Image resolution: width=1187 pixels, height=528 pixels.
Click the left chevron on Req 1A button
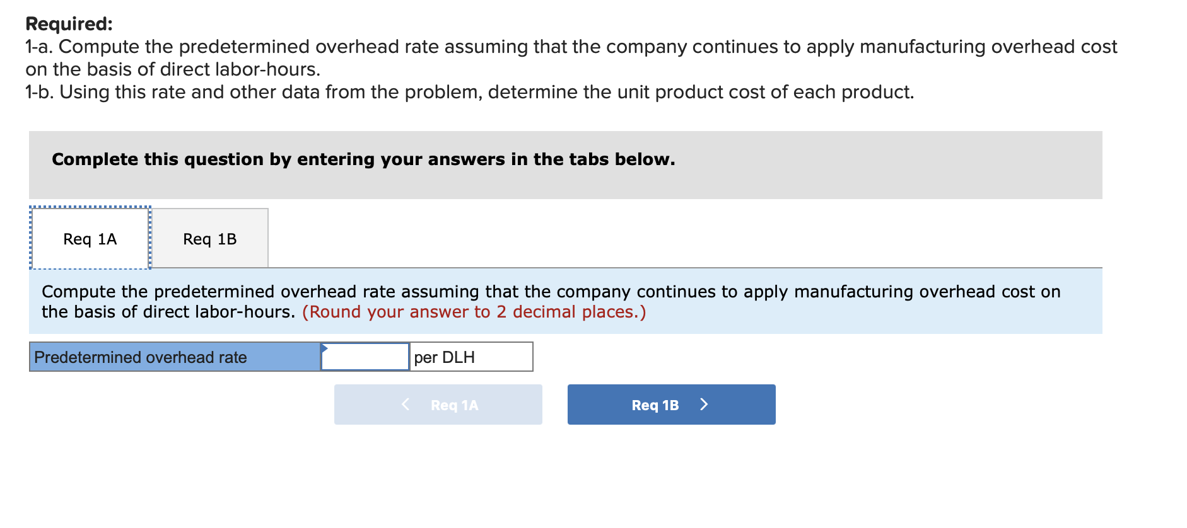point(406,405)
